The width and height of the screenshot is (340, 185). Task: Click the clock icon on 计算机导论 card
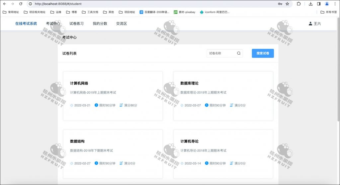(x=207, y=163)
